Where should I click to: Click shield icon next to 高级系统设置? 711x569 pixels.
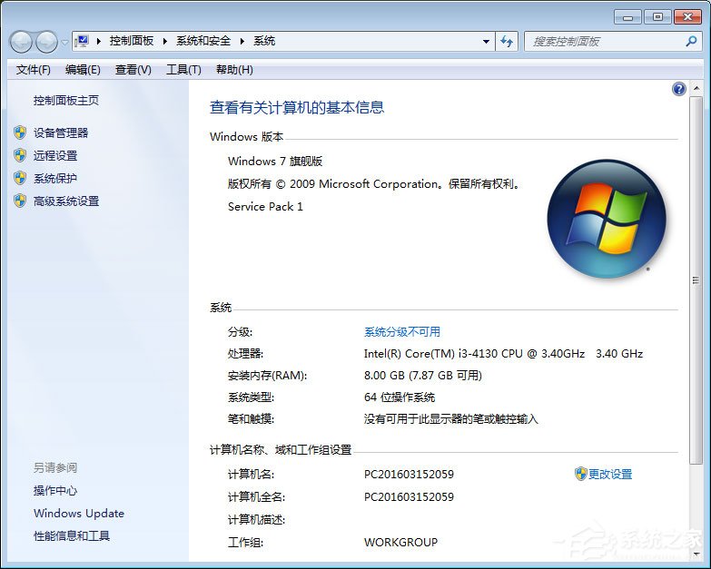pyautogui.click(x=20, y=201)
